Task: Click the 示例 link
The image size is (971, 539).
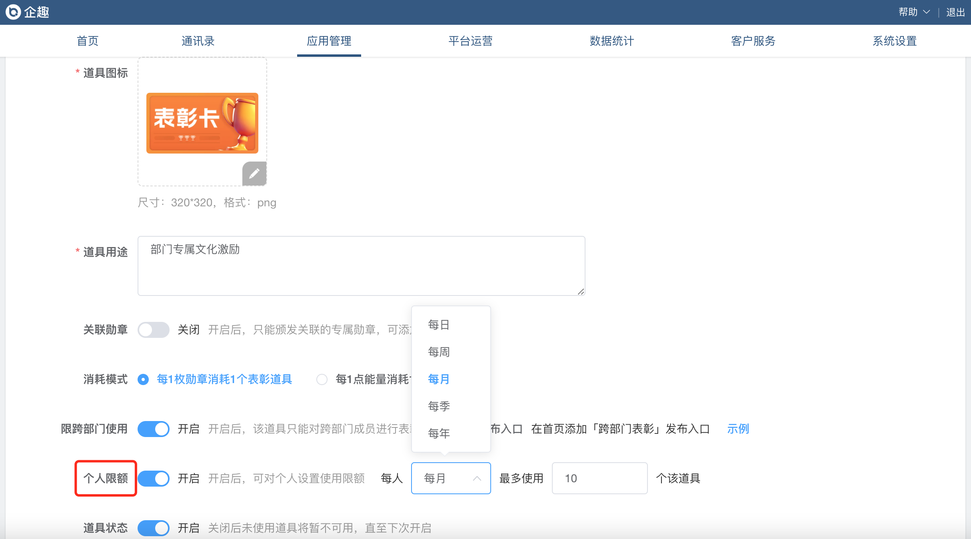Action: [x=738, y=429]
